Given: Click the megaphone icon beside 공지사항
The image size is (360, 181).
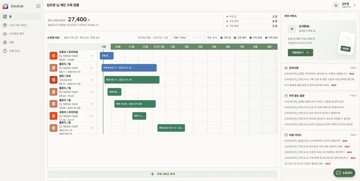Looking at the screenshot, I should point(286,68).
